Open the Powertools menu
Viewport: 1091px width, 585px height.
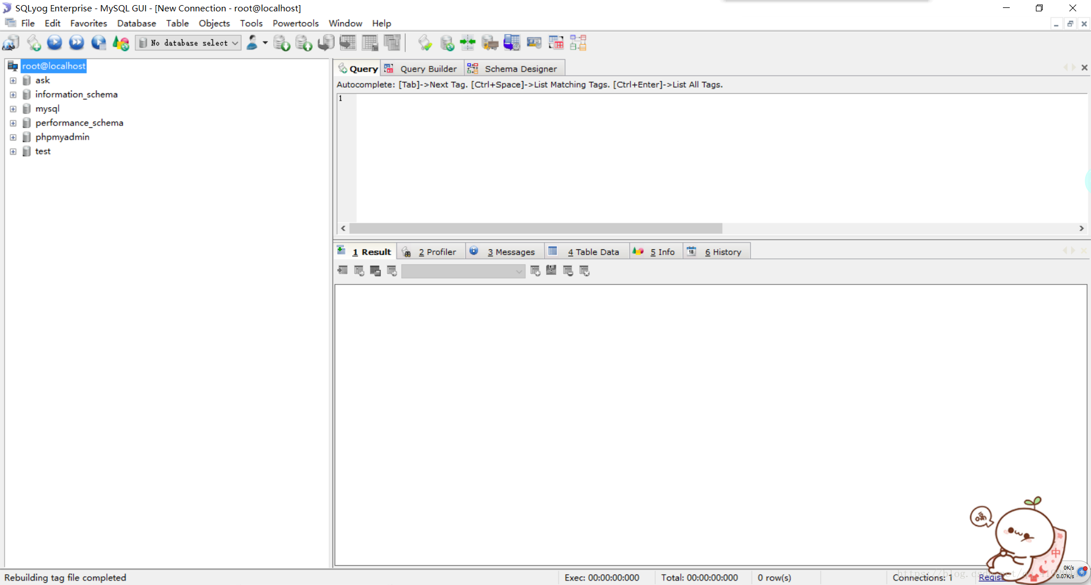[295, 23]
